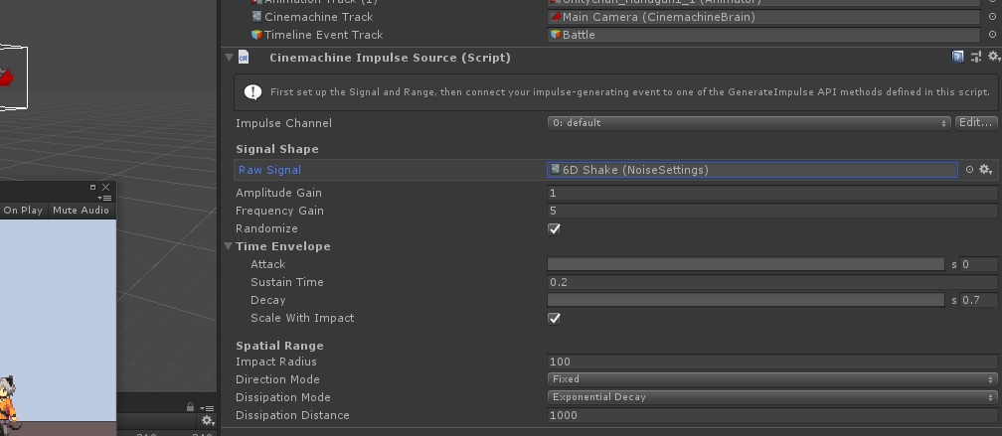Click the Cinemachine Track icon
The width and height of the screenshot is (1002, 436).
(x=256, y=17)
